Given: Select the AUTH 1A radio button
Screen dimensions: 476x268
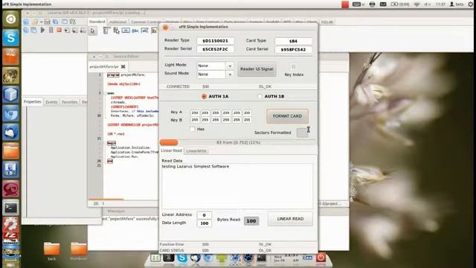Looking at the screenshot, I should pyautogui.click(x=204, y=96).
